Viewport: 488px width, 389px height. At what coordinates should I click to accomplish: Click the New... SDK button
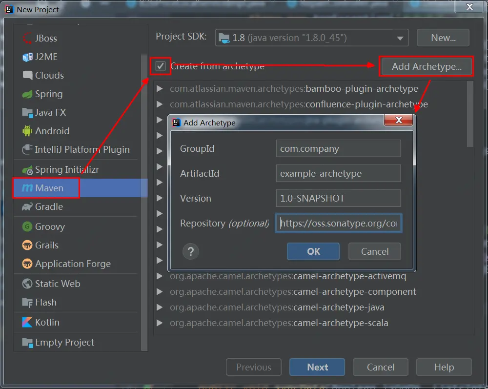[x=443, y=38]
